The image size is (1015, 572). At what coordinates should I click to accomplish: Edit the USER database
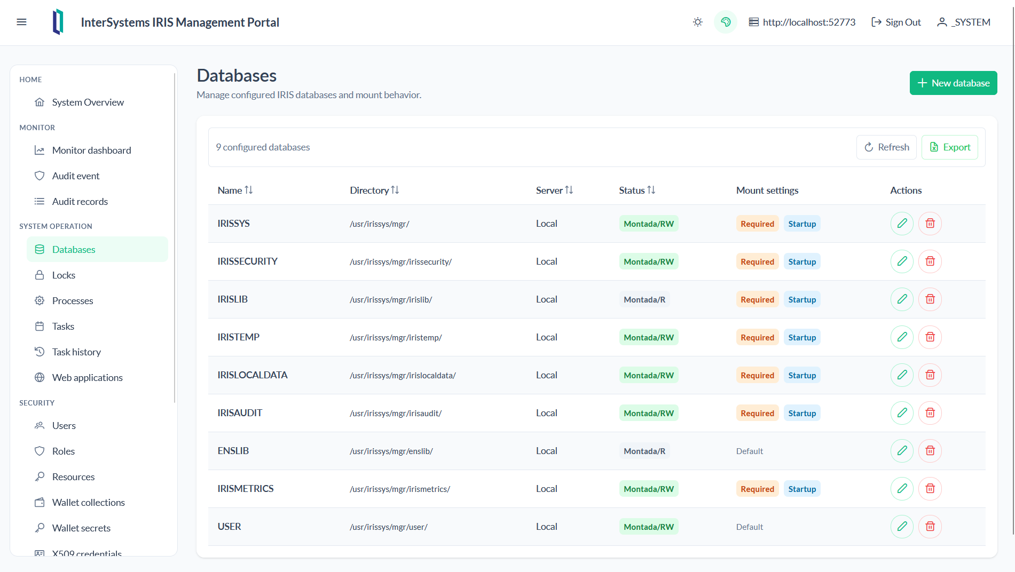[x=902, y=527]
